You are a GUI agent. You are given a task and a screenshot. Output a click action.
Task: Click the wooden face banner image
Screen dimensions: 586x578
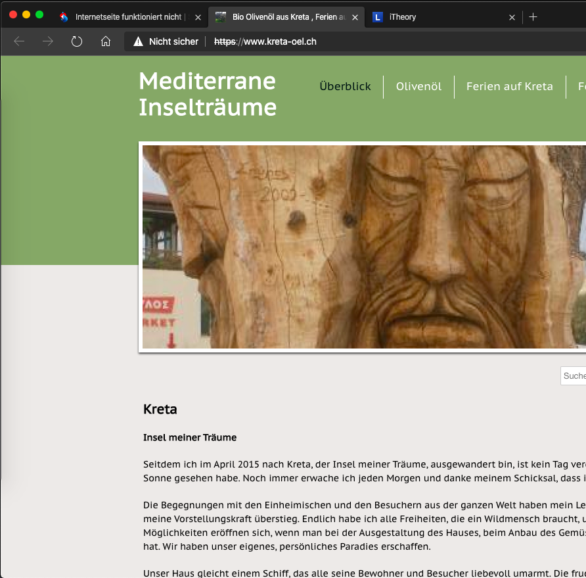tap(363, 247)
